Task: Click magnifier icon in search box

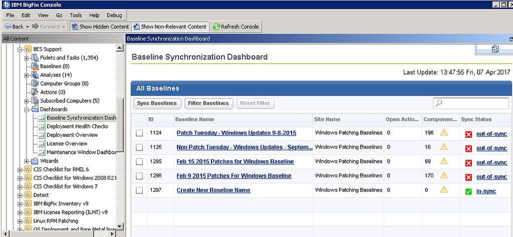Action: [x=439, y=103]
